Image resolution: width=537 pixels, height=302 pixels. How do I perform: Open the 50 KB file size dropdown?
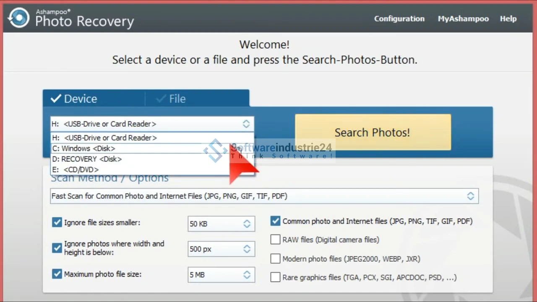[247, 224]
